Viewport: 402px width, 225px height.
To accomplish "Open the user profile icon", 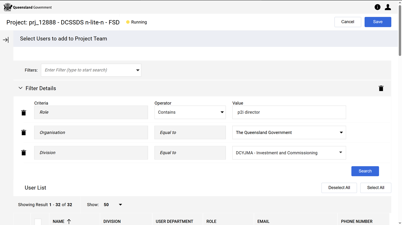I will tap(388, 7).
